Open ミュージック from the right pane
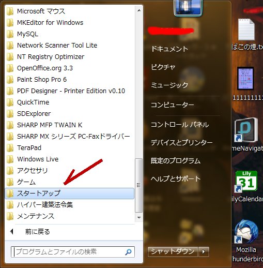The height and width of the screenshot is (268, 263). point(169,85)
